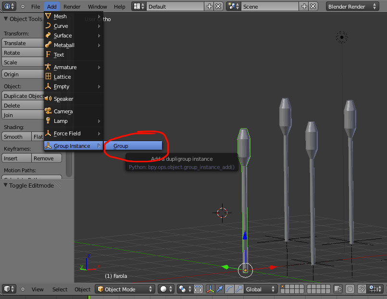Delete the Default screen layout
Image resolution: width=387 pixels, height=299 pixels.
tap(218, 6)
